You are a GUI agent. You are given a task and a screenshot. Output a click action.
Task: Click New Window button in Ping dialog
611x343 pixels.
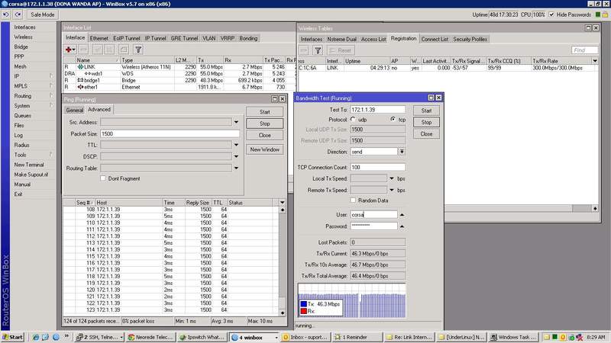pos(265,149)
